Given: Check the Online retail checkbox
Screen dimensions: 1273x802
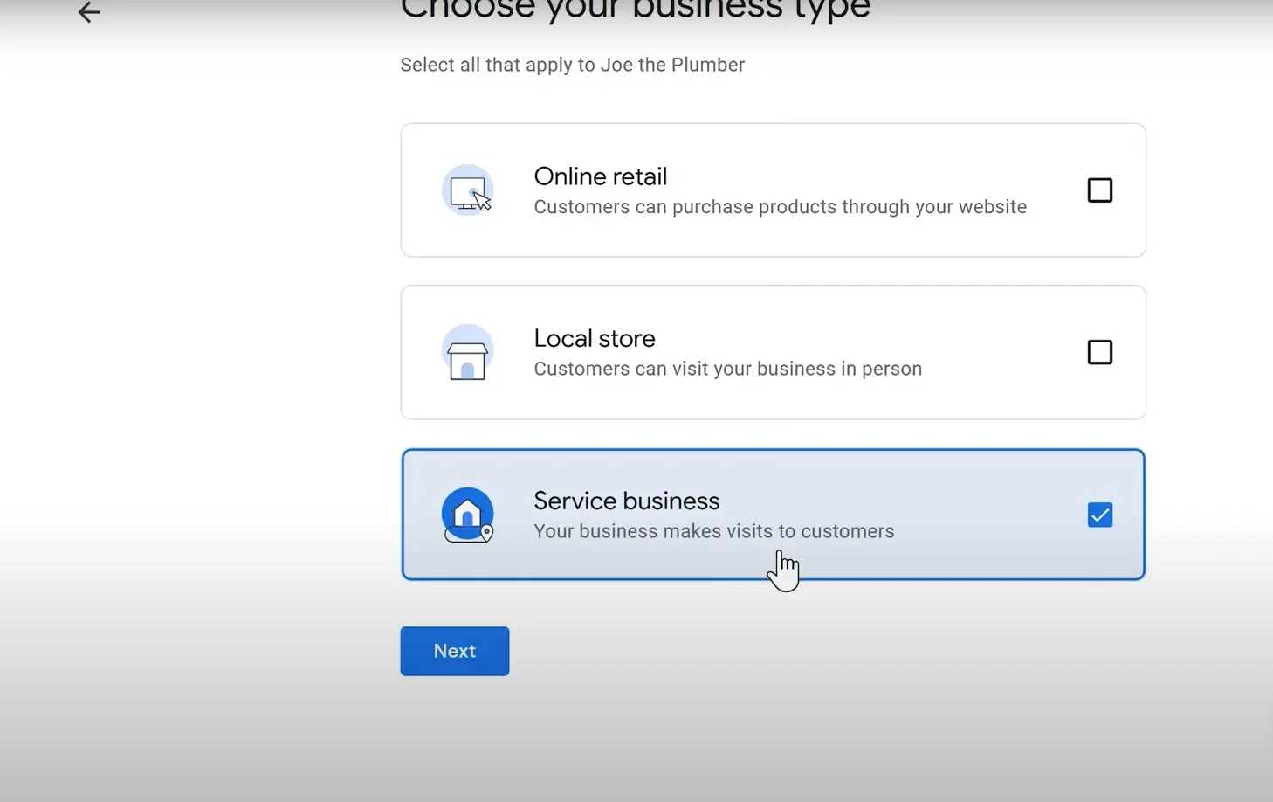Looking at the screenshot, I should 1099,190.
